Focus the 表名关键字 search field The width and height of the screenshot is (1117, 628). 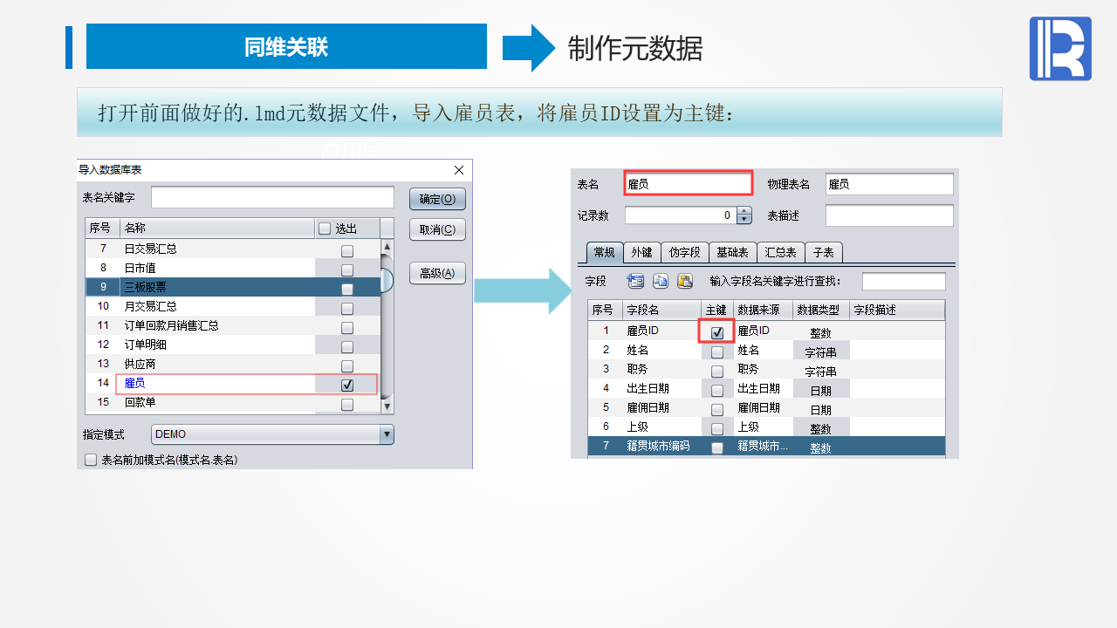click(272, 198)
